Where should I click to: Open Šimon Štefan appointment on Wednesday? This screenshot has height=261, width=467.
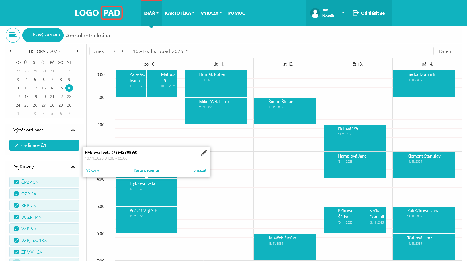285,110
